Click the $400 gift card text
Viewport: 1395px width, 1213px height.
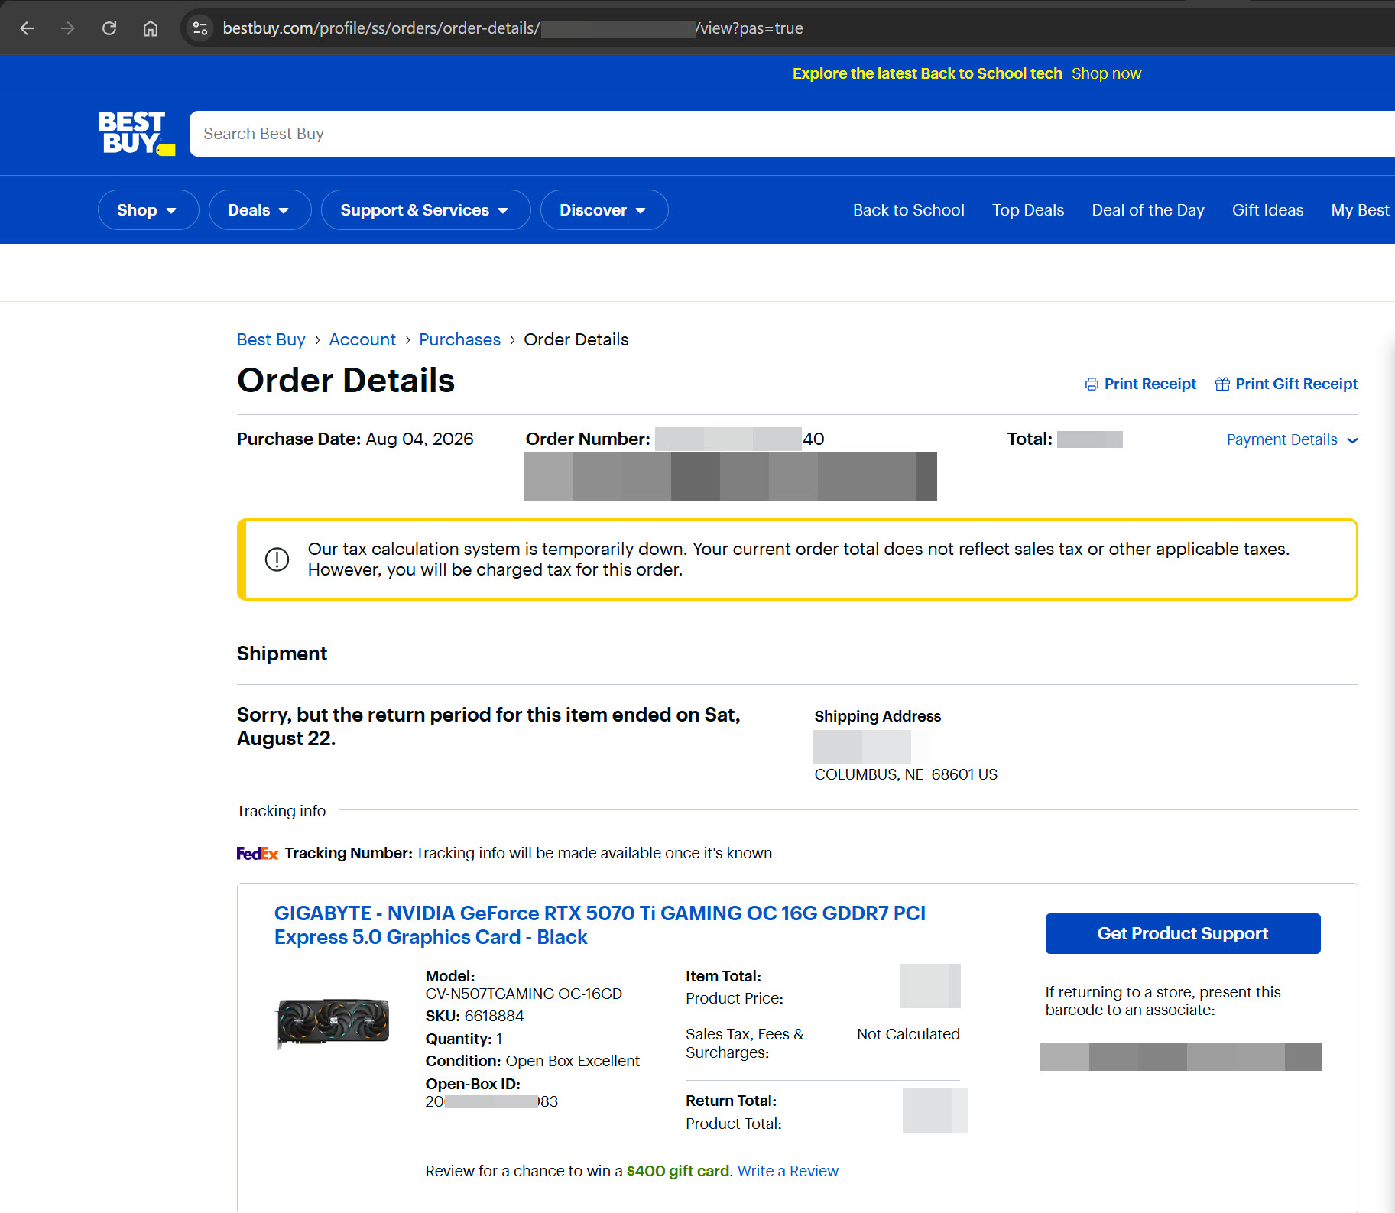coord(678,1171)
